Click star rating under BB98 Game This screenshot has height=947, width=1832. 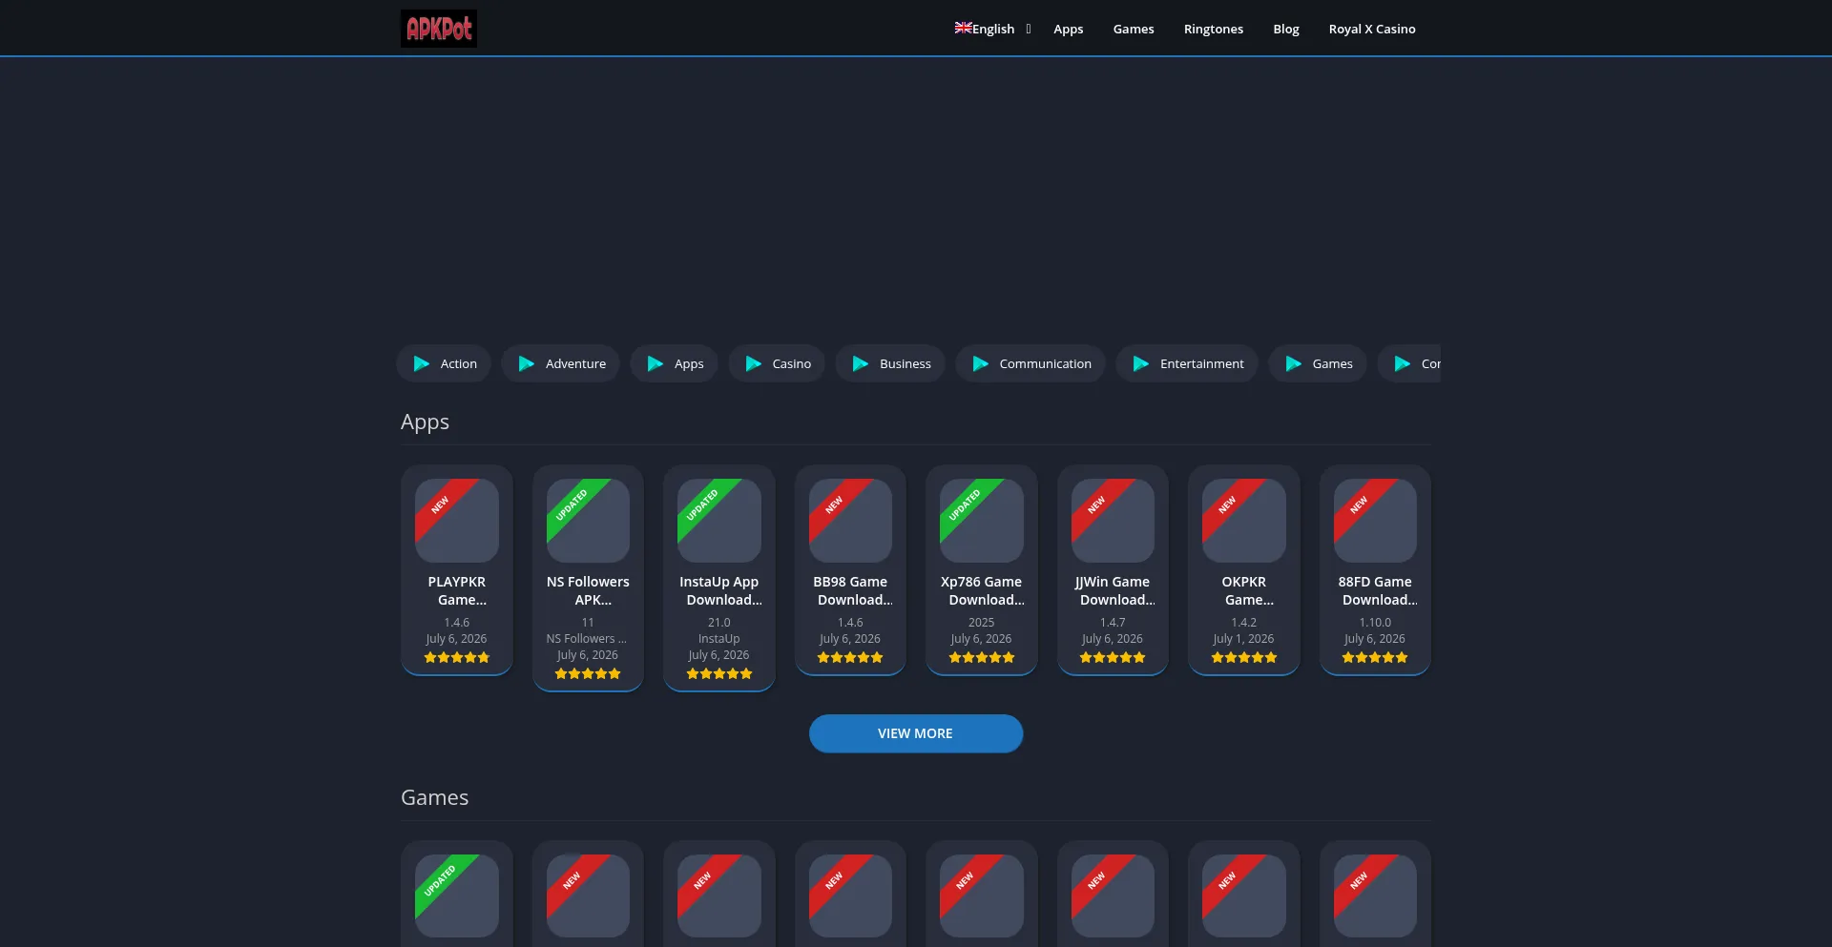(850, 657)
